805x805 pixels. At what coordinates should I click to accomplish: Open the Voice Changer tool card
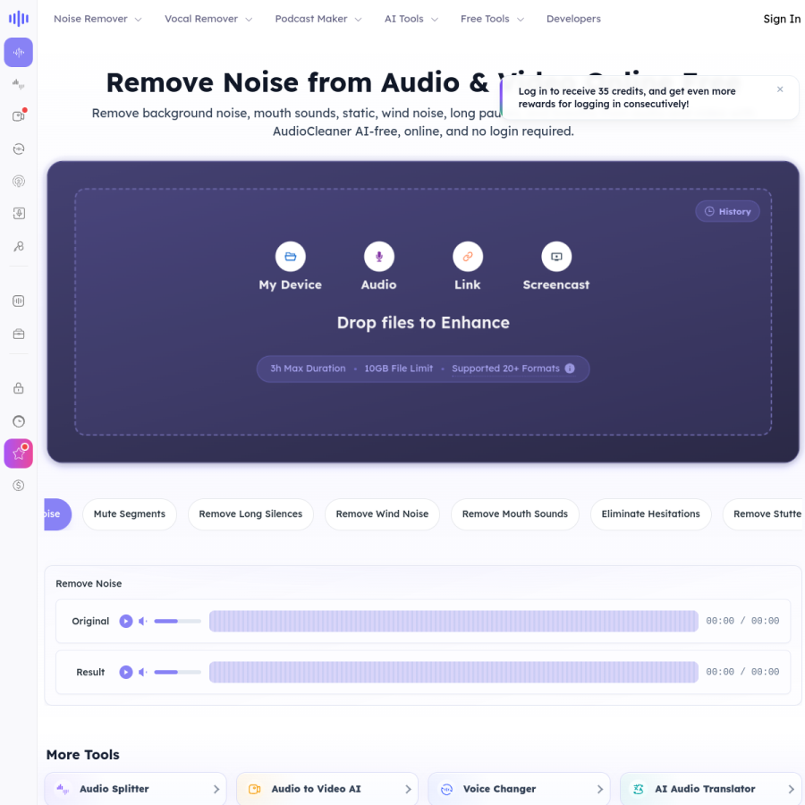coord(519,789)
